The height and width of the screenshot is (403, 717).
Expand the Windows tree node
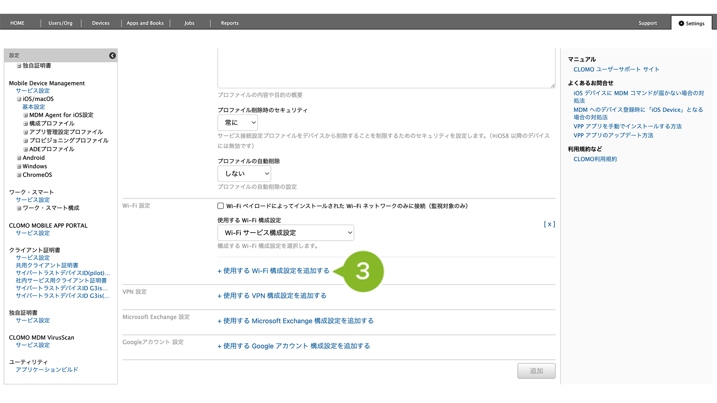tap(19, 166)
